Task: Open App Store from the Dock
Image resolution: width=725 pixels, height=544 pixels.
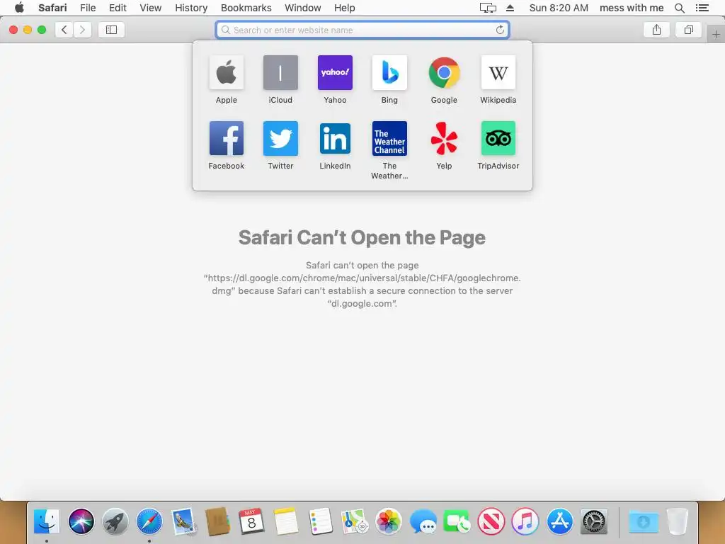Action: pos(559,521)
